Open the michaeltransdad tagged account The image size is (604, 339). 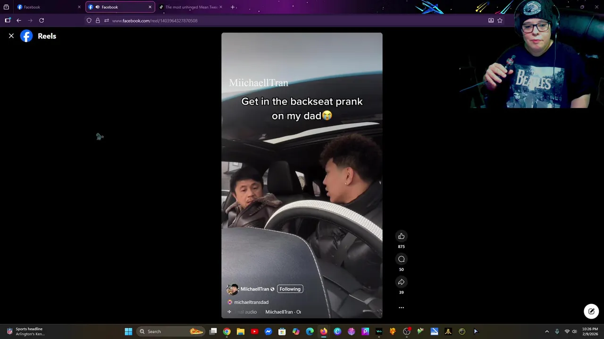click(x=251, y=302)
